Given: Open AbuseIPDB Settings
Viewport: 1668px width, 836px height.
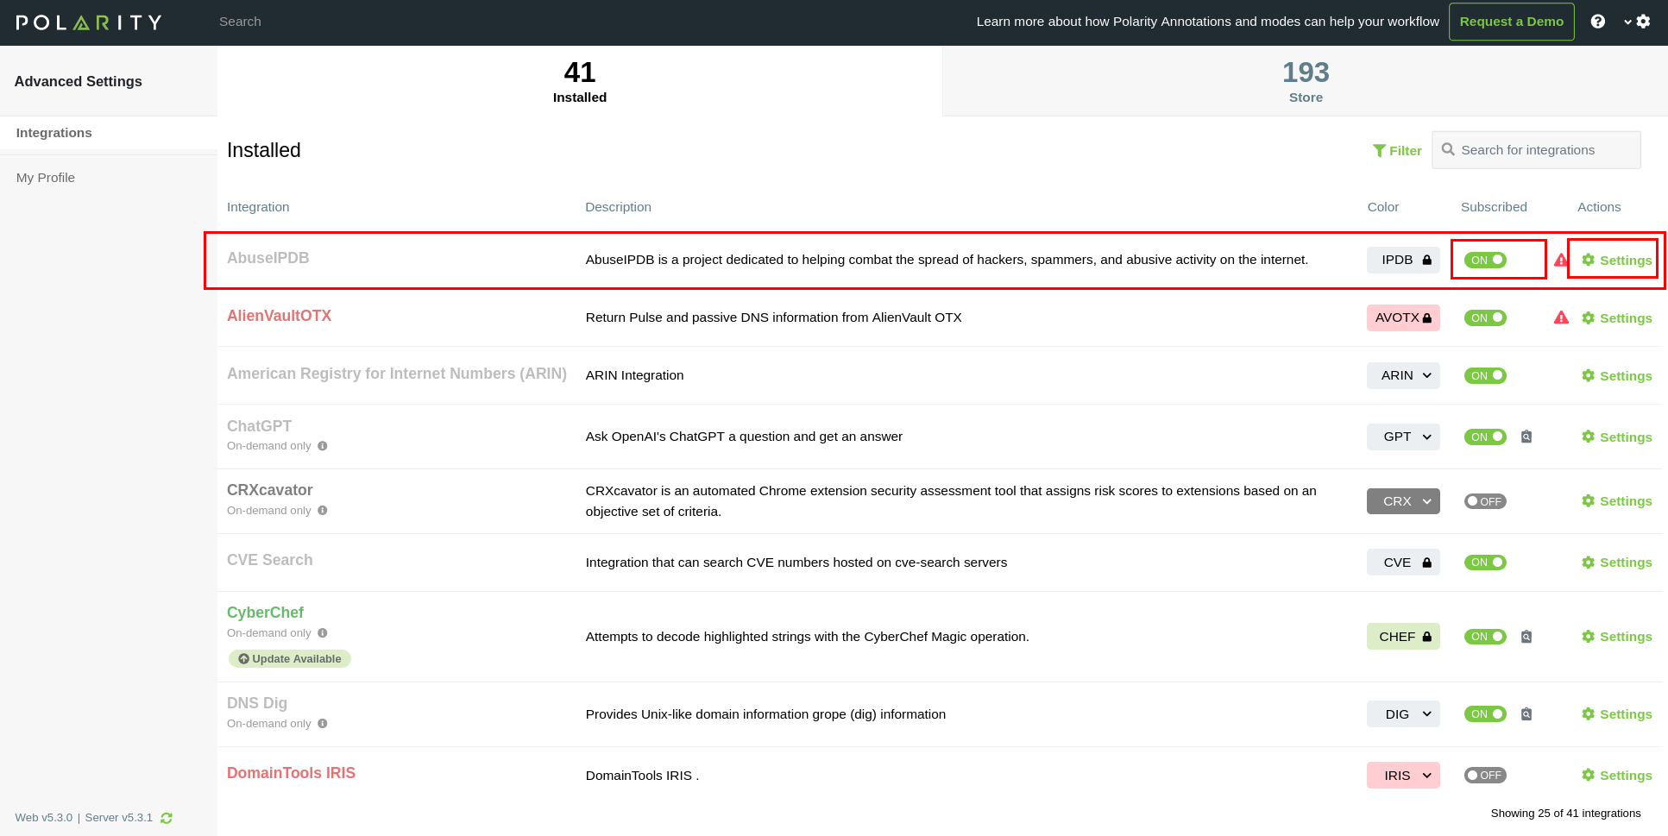Looking at the screenshot, I should 1616,261.
